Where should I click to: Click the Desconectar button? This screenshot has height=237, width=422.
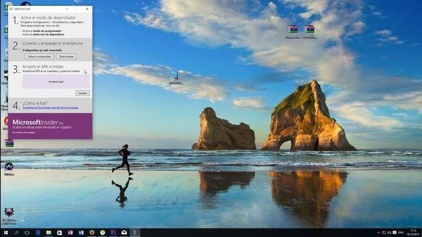point(66,57)
